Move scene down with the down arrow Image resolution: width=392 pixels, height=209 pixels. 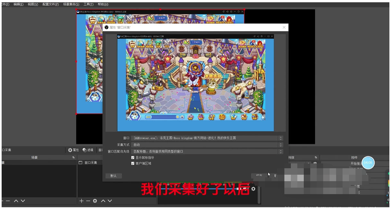click(x=23, y=201)
